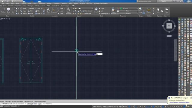192x108 pixels.
Task: Expand the Annotation panel
Action: pos(55,16)
